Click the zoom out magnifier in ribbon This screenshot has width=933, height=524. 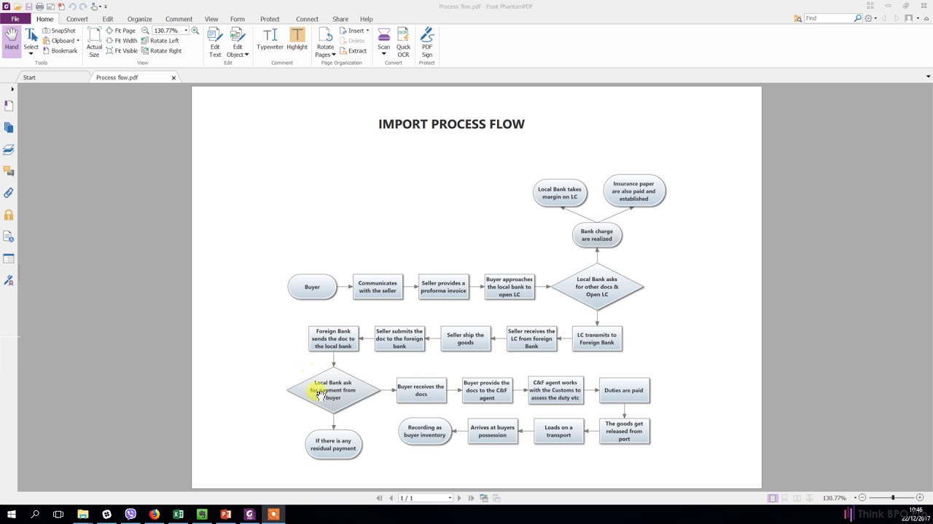click(145, 31)
